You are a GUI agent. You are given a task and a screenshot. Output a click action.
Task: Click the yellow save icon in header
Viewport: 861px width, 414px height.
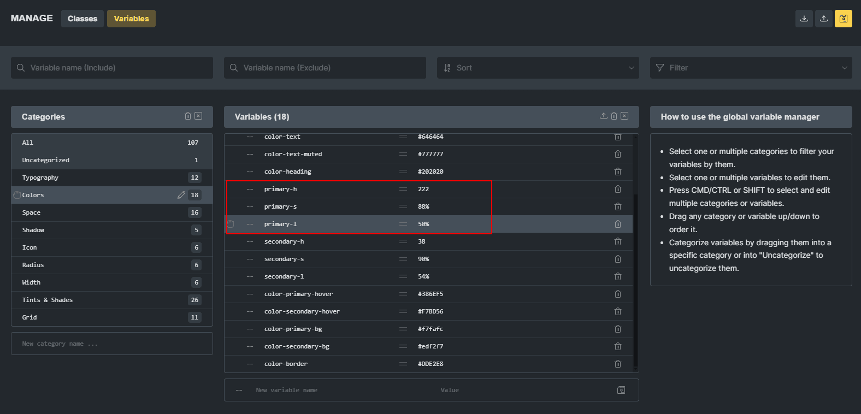pyautogui.click(x=843, y=19)
